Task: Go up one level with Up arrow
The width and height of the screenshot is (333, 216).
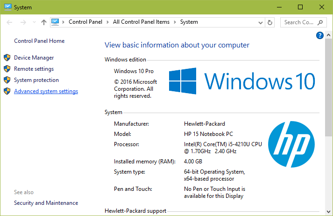Action: click(x=44, y=22)
